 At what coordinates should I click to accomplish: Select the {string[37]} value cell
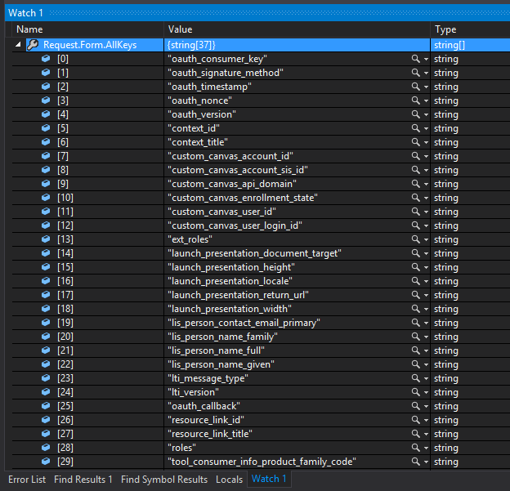pos(297,45)
